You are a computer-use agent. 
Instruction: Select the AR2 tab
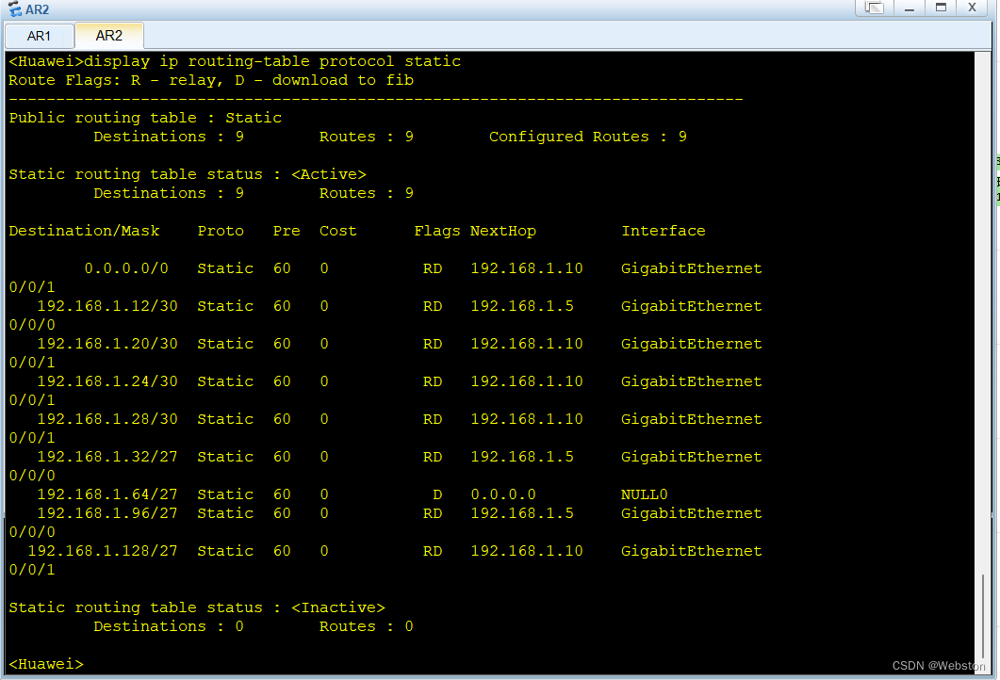coord(109,36)
